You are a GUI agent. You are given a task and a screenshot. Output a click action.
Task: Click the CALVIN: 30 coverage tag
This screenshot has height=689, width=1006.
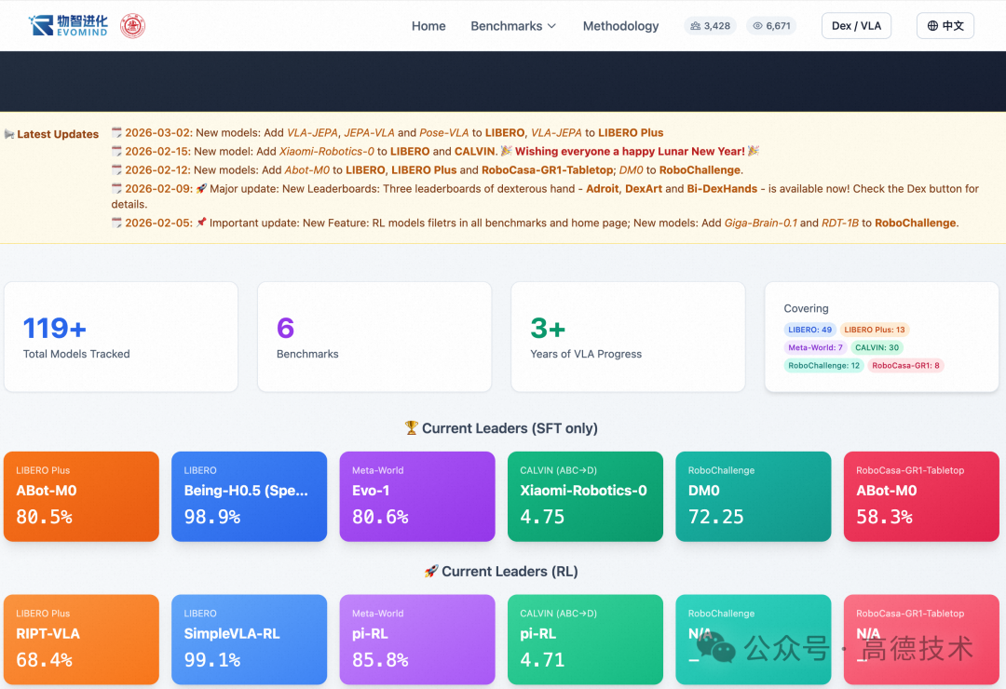pyautogui.click(x=877, y=347)
